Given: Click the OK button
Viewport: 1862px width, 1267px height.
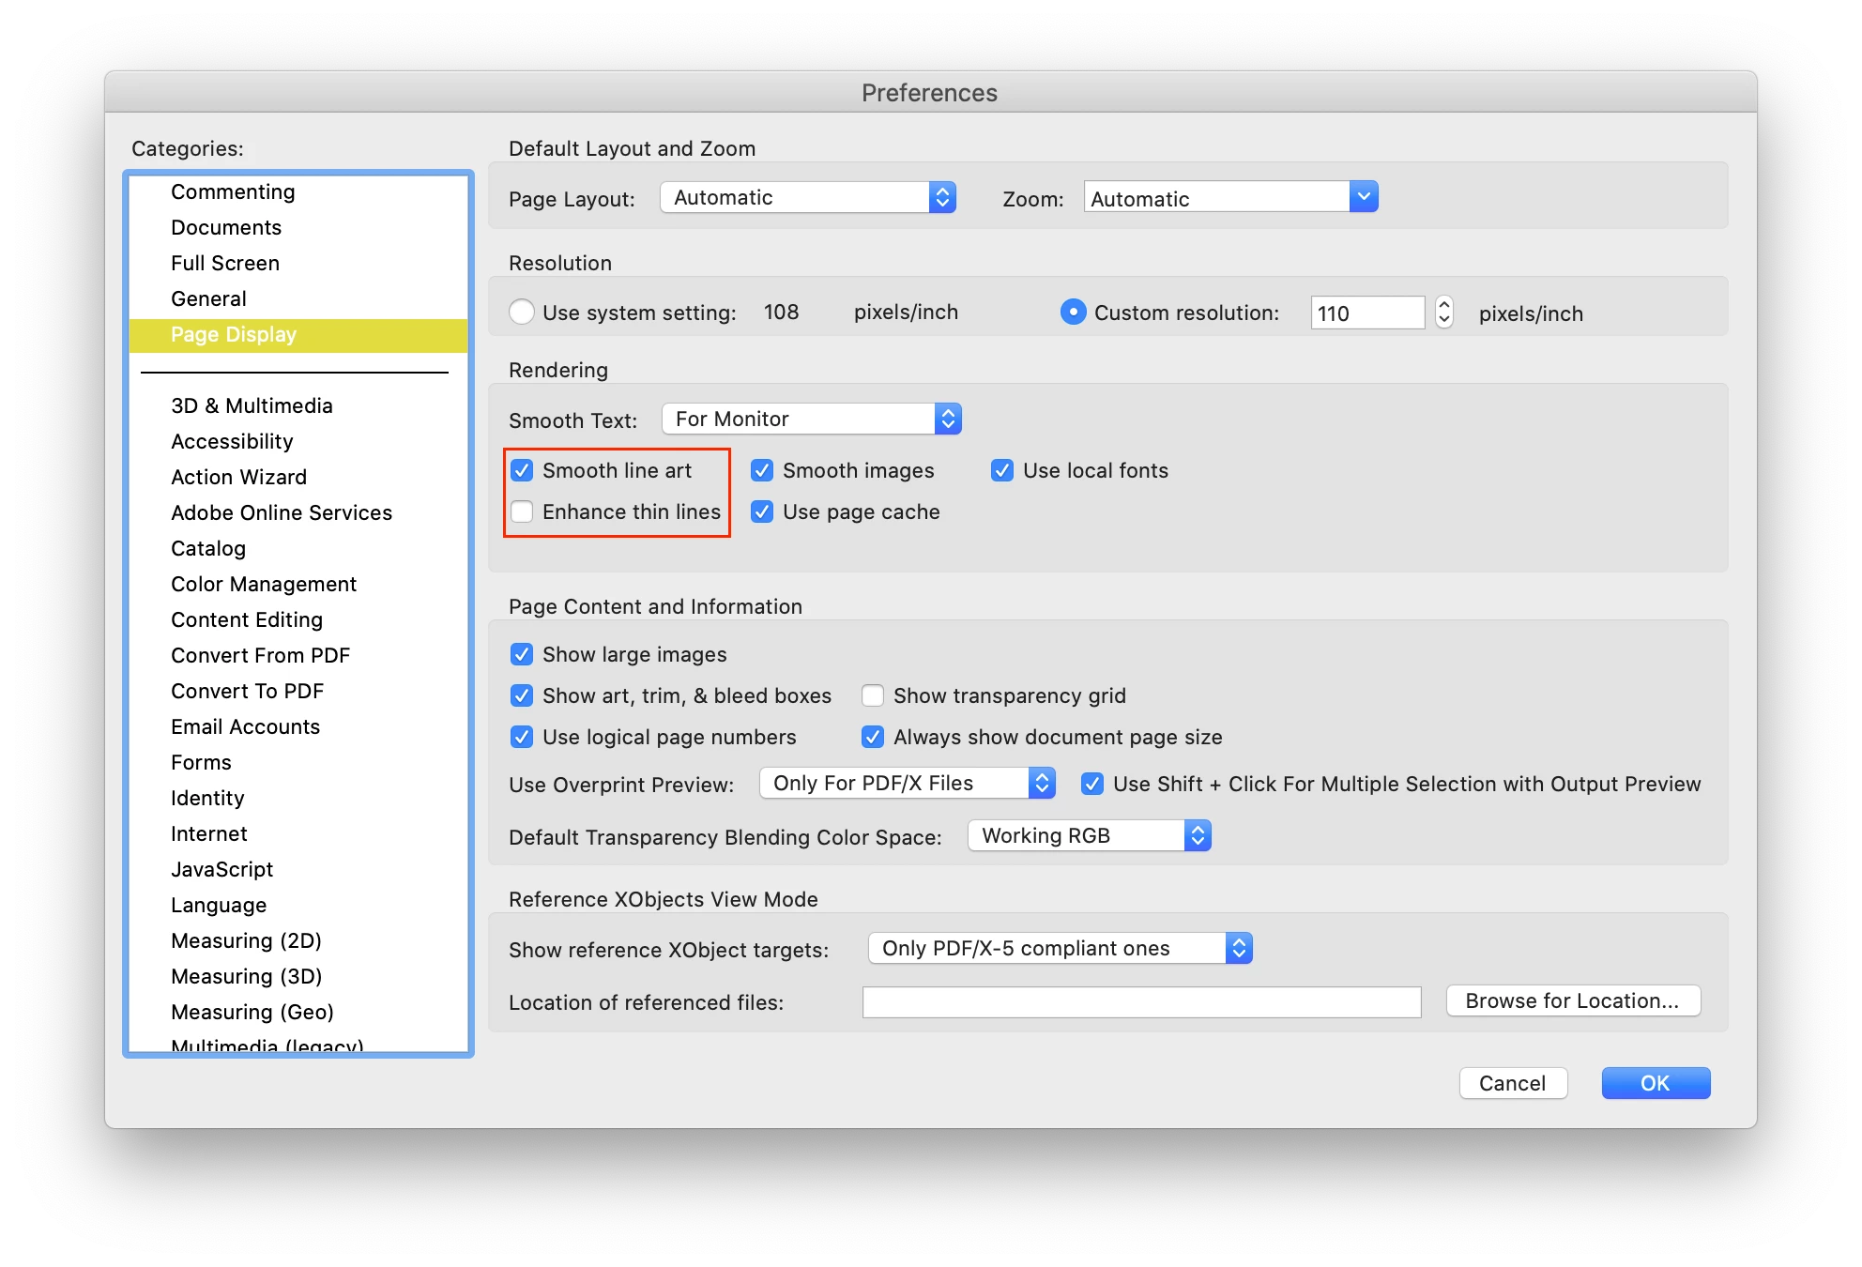Looking at the screenshot, I should click(x=1655, y=1083).
